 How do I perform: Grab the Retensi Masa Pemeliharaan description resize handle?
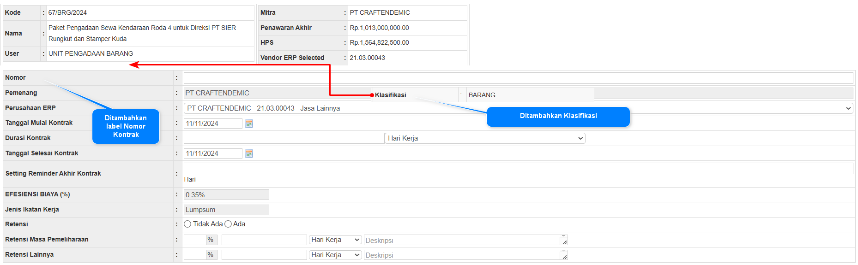click(564, 242)
